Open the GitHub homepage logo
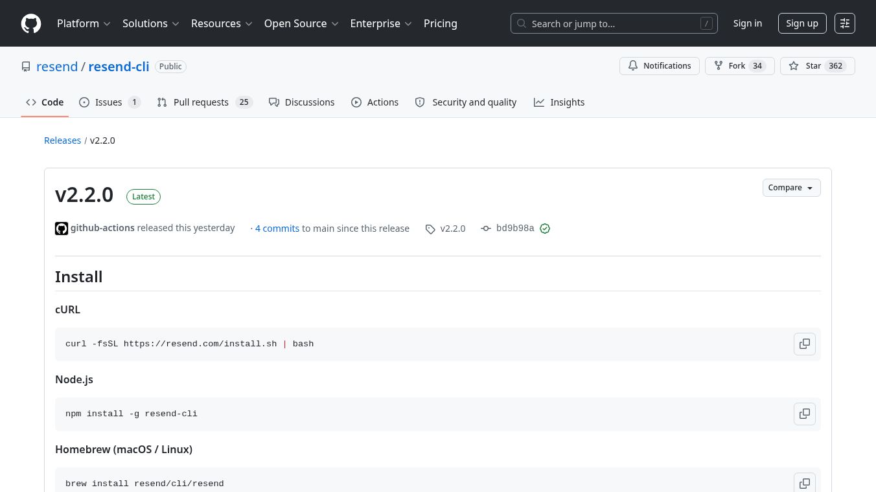The width and height of the screenshot is (876, 492). 31,23
